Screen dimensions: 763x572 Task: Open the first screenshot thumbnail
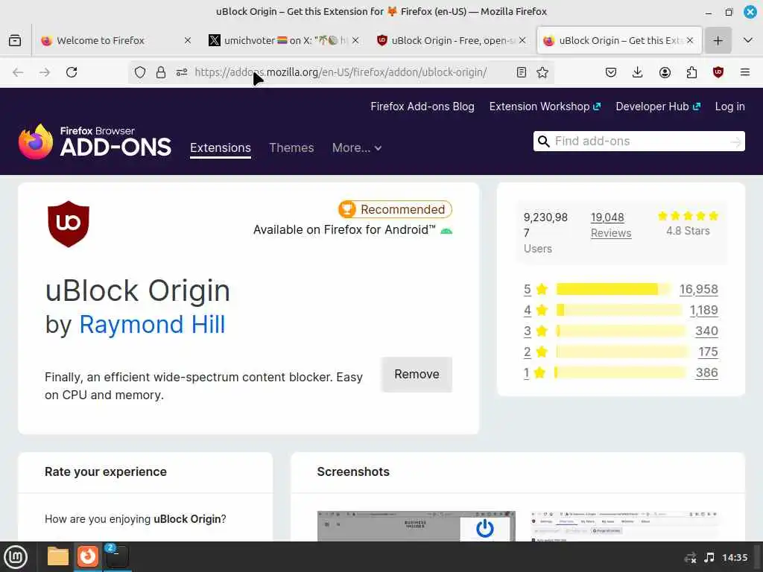416,526
